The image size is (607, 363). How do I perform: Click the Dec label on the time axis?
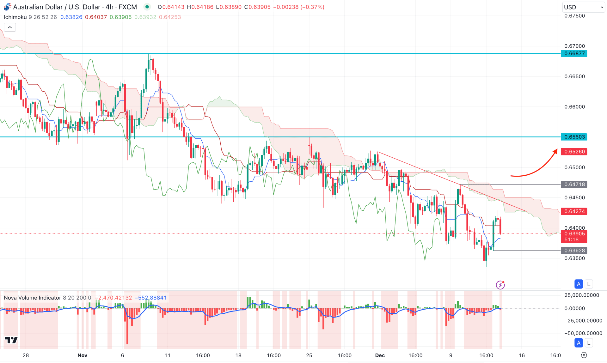click(x=380, y=355)
